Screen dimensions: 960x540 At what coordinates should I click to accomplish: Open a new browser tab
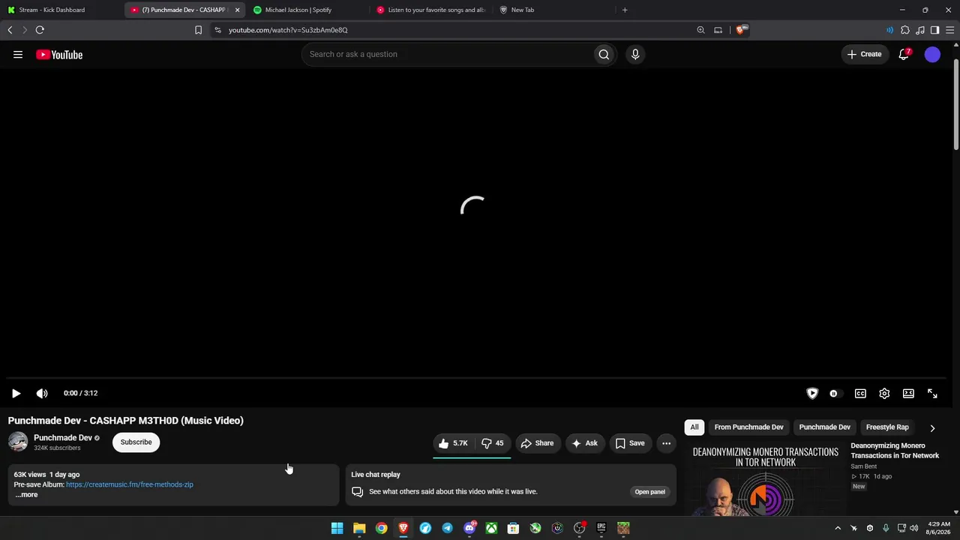click(x=625, y=10)
